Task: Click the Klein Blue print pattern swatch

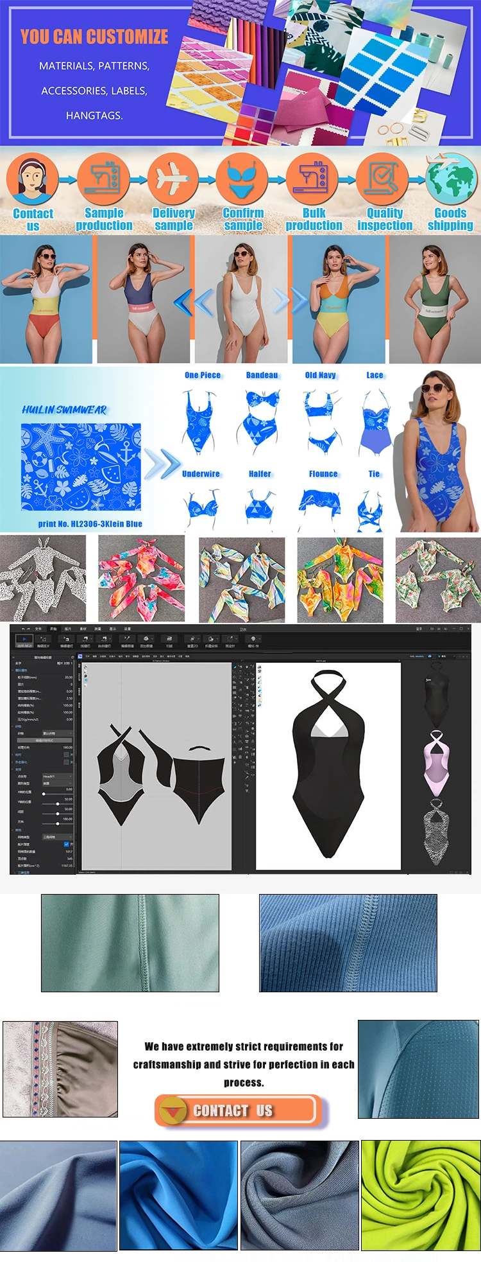Action: 81,467
